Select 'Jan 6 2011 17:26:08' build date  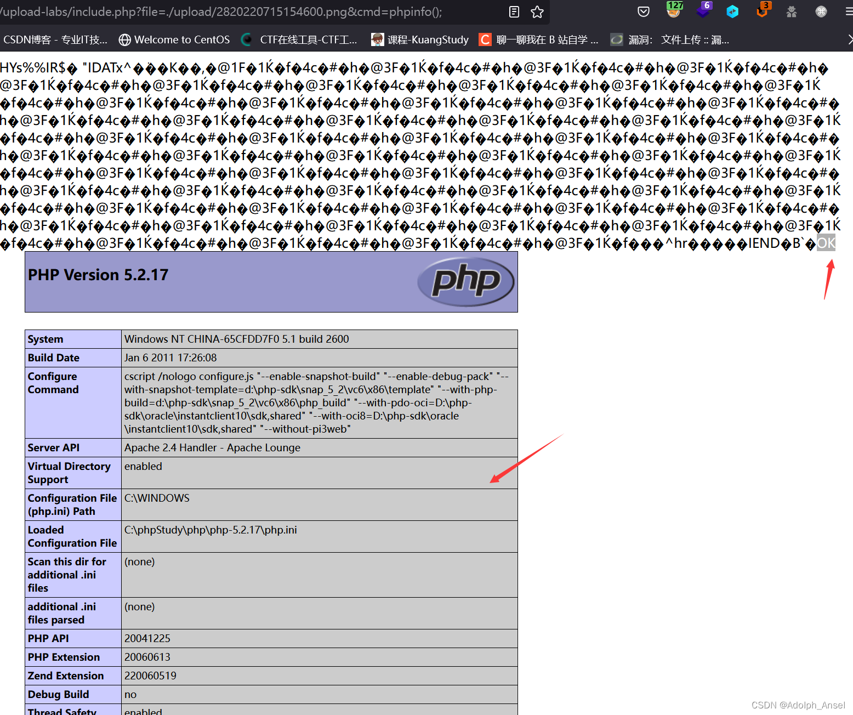[170, 357]
